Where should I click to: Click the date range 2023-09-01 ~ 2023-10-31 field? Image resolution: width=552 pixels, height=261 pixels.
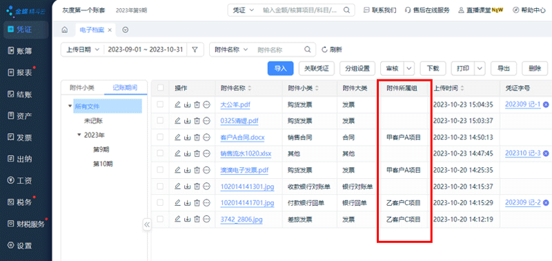pyautogui.click(x=146, y=50)
